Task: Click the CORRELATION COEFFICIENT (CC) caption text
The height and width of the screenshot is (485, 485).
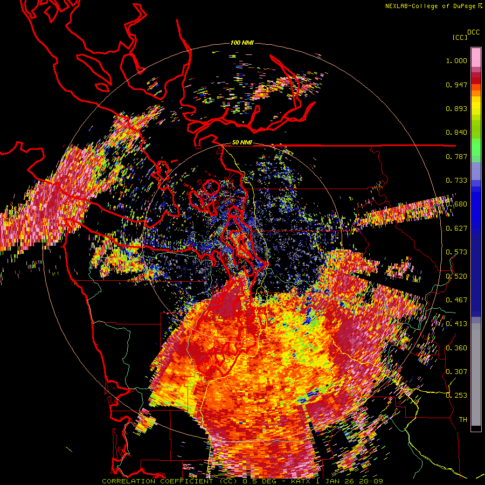Action: click(x=169, y=481)
